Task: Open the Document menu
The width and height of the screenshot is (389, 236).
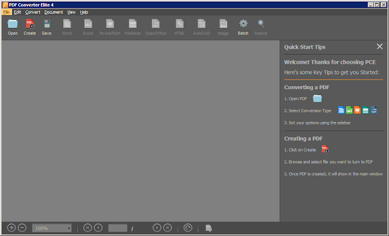Action: (53, 12)
